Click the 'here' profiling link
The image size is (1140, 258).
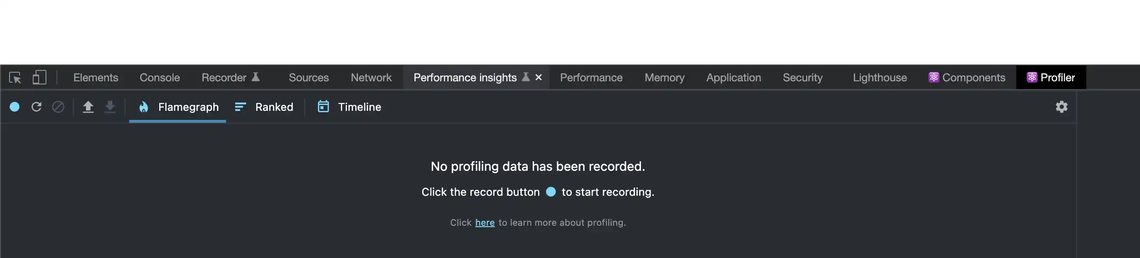click(x=485, y=223)
